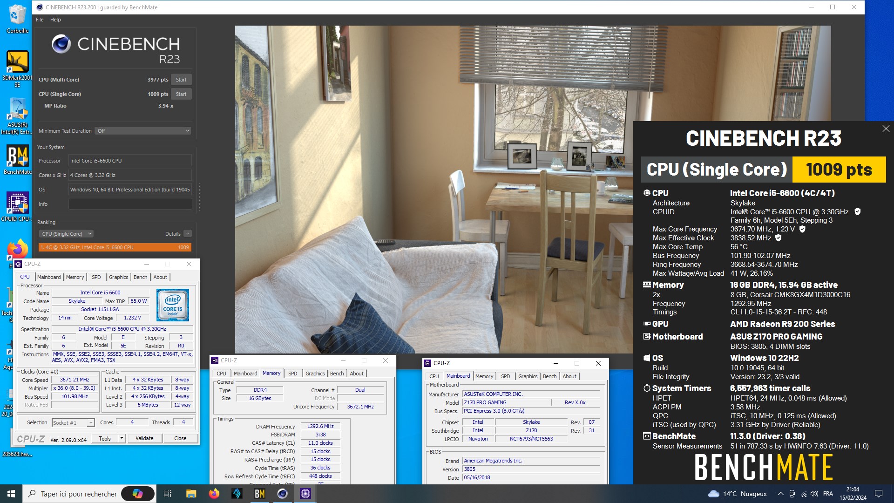Viewport: 894px width, 503px height.
Task: Open the About tab in the CPU-Z Mainboard window
Action: click(569, 376)
